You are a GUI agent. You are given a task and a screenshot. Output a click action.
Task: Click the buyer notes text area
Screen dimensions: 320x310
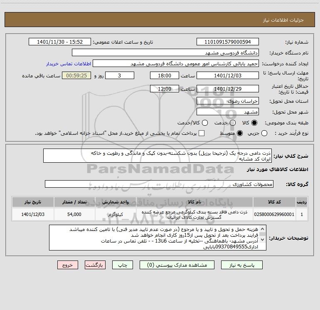(158, 238)
